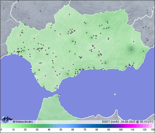Click the DGST (km/h) label
This screenshot has width=155, height=133.
tap(110, 122)
